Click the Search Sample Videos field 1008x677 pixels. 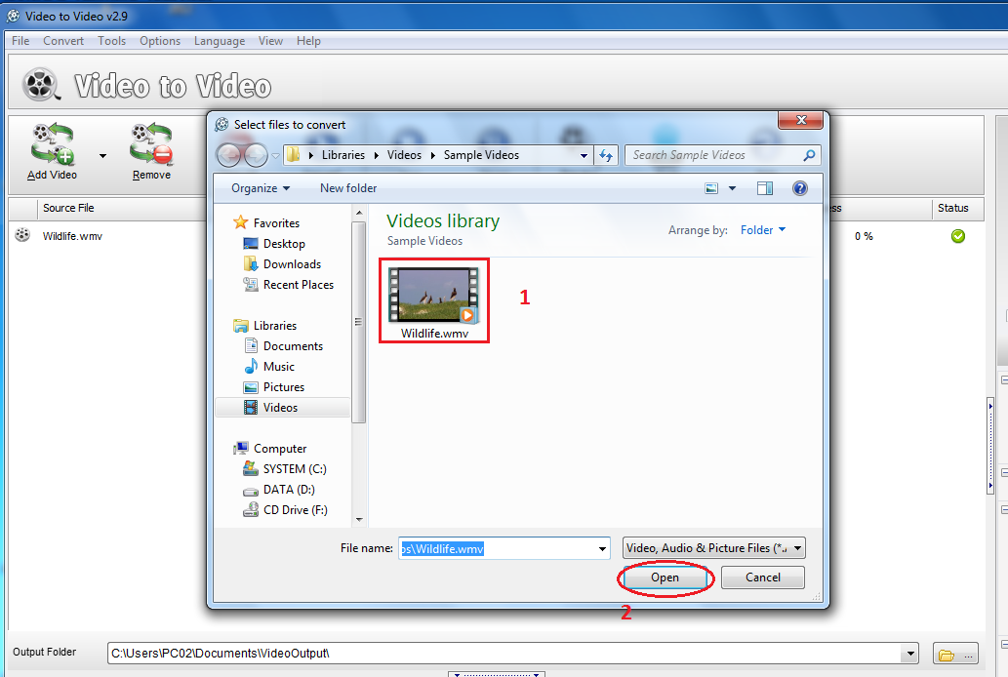coord(712,155)
